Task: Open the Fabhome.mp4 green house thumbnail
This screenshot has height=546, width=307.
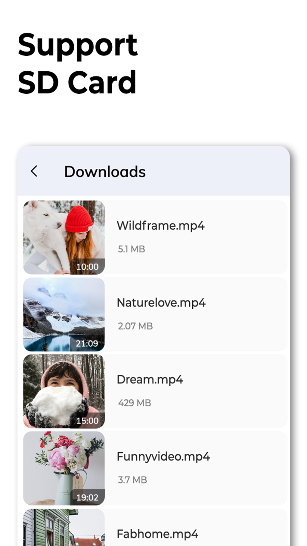Action: point(64,527)
